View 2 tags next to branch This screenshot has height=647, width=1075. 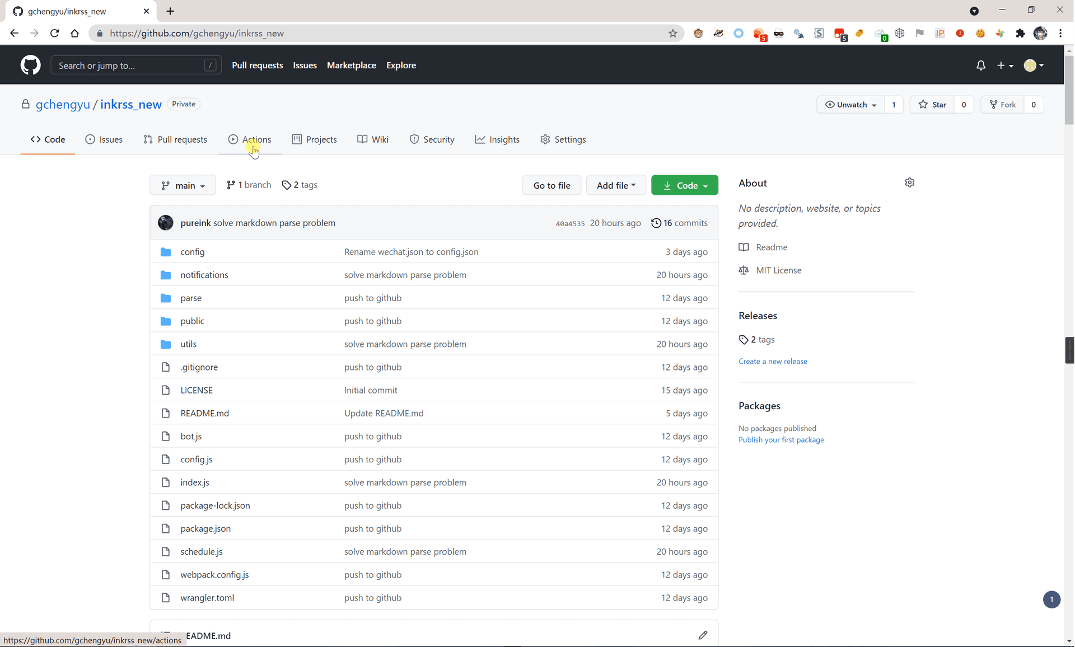point(300,185)
